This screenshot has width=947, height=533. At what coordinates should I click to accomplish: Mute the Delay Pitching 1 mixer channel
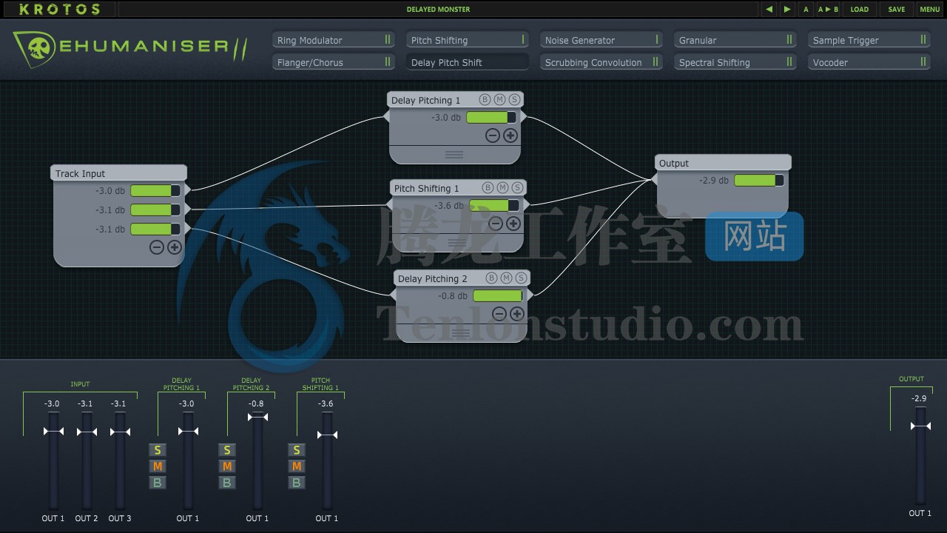pos(158,466)
